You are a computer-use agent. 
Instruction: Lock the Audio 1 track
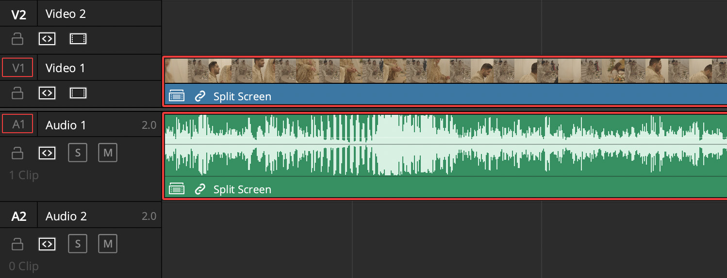click(x=17, y=154)
